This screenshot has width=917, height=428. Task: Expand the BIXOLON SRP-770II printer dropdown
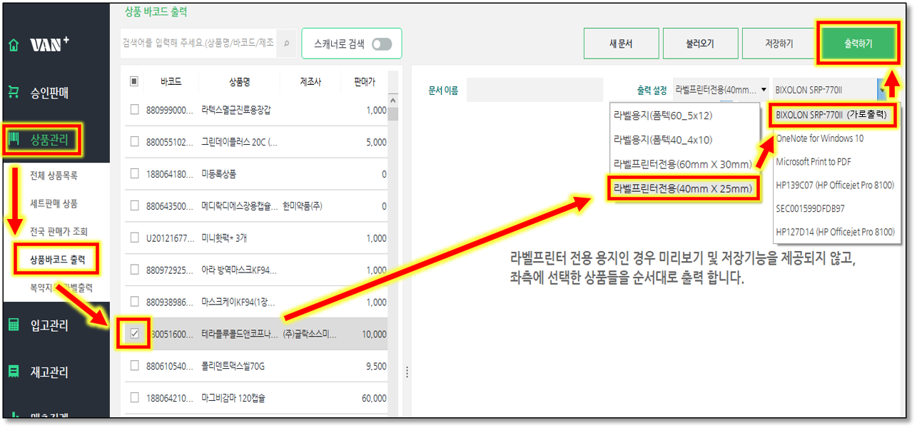pos(883,90)
